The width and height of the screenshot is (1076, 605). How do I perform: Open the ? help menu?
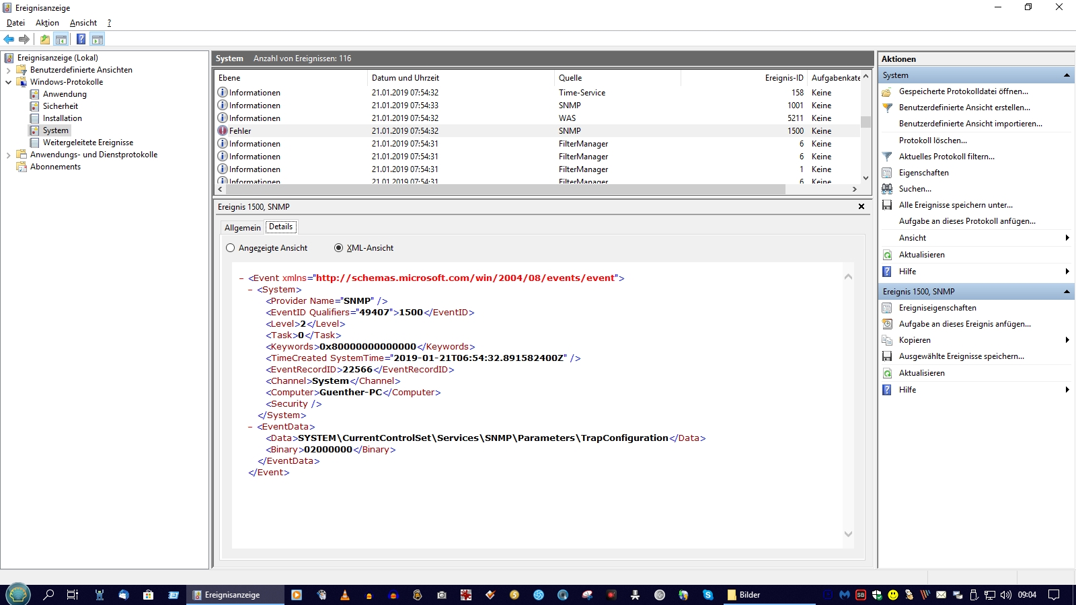(x=109, y=23)
